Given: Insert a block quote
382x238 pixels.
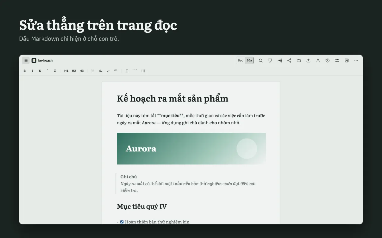Looking at the screenshot, I should point(116,71).
